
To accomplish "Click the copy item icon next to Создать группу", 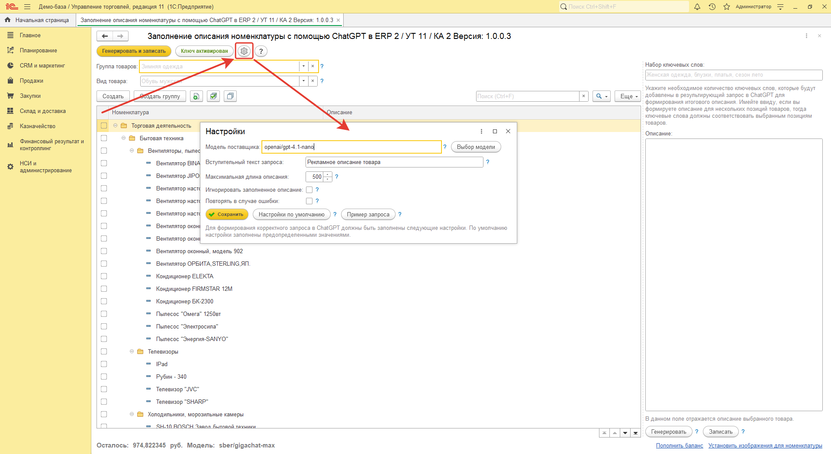I will [x=196, y=96].
